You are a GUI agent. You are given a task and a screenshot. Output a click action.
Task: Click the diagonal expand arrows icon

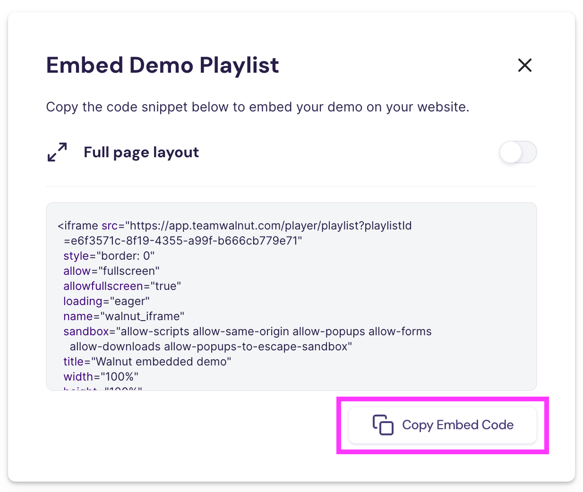coord(57,152)
